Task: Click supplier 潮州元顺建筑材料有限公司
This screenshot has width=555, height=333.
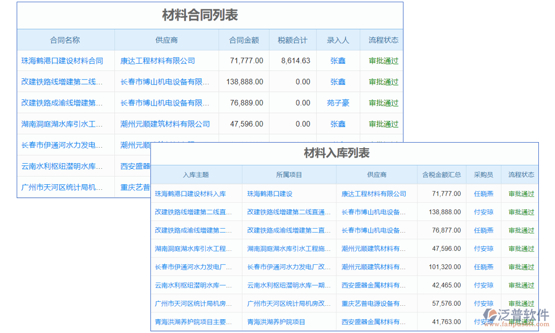Action: 165,124
